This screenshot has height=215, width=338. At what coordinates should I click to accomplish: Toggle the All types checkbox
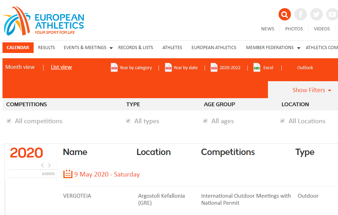(128, 121)
